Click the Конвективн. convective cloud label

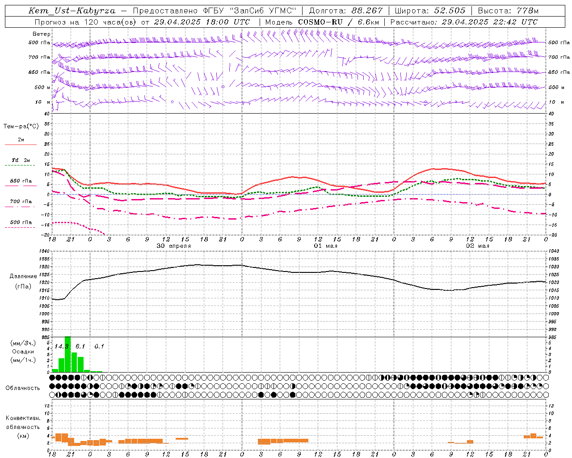23,418
